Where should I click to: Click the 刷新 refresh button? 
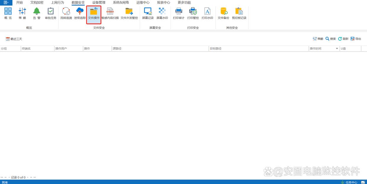click(x=343, y=39)
